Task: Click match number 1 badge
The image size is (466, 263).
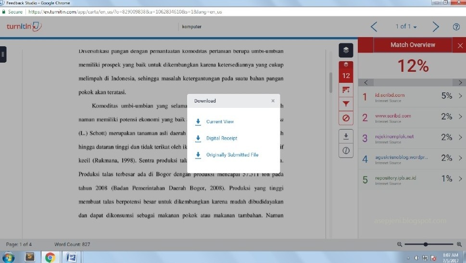Action: [365, 97]
